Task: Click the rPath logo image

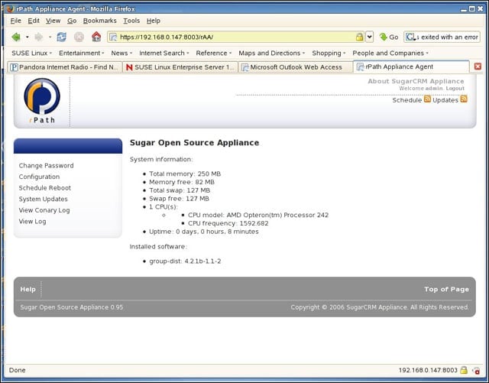Action: tap(42, 100)
